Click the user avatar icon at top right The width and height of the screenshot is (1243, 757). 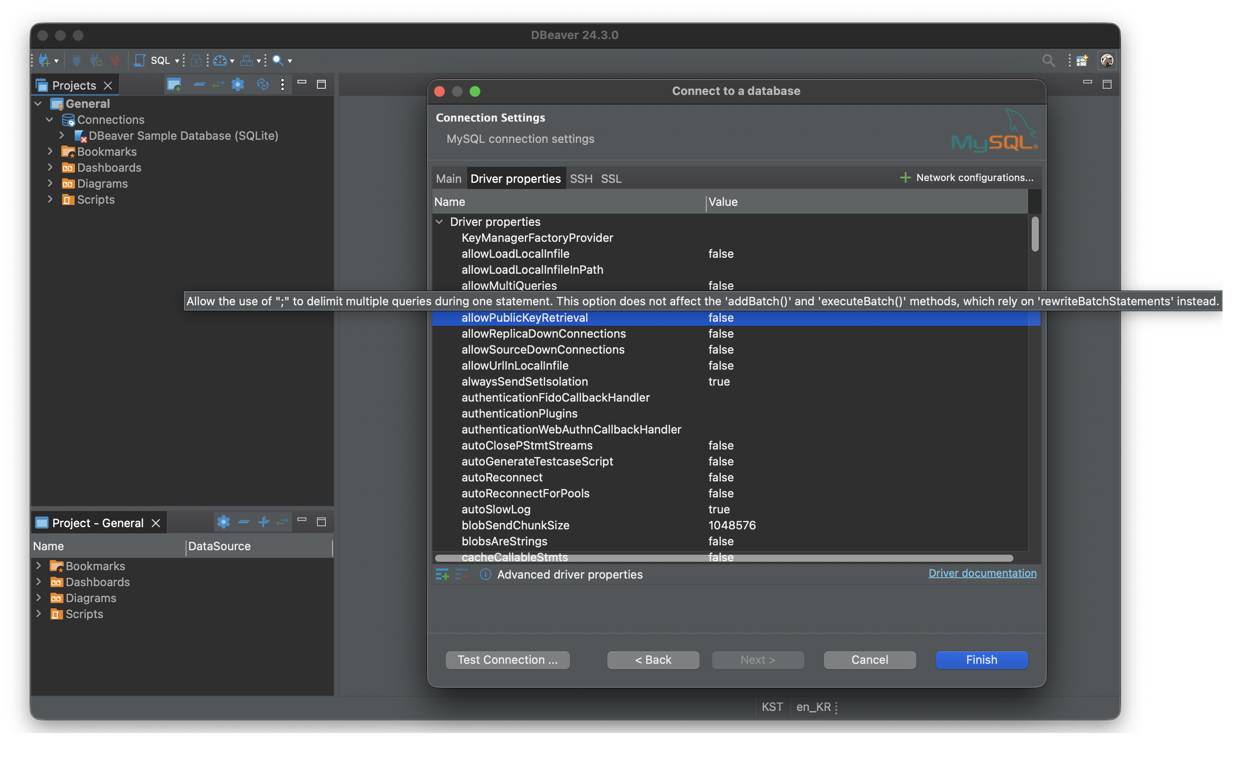coord(1107,60)
